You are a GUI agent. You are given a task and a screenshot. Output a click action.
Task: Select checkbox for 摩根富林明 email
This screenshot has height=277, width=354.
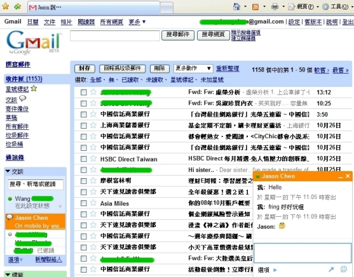click(83, 181)
